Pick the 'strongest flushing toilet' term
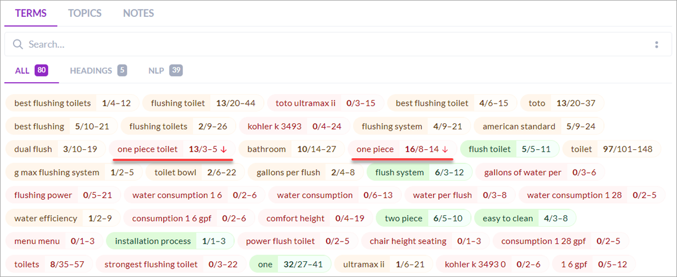Image resolution: width=677 pixels, height=277 pixels. (x=151, y=265)
